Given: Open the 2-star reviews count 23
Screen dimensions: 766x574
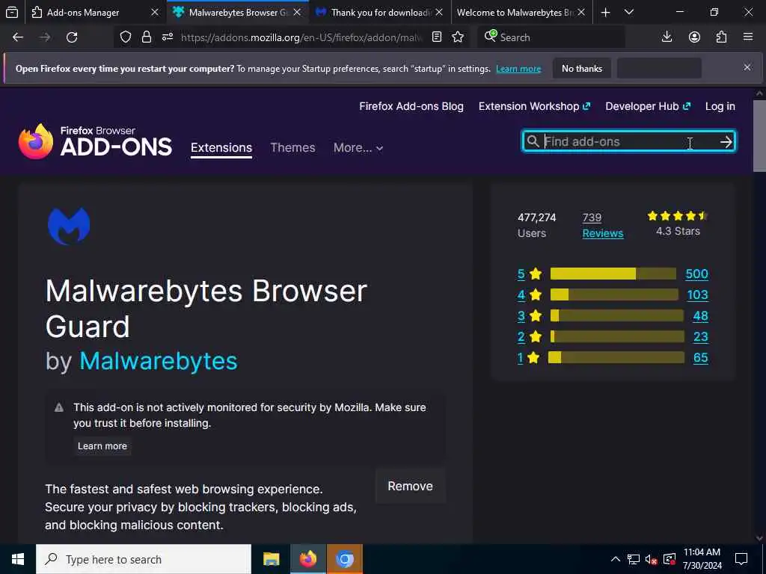Looking at the screenshot, I should click(x=700, y=337).
